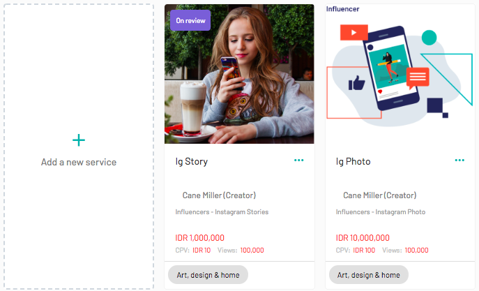Viewport: 479px width, 291px height.
Task: Click Art, design & home tag on Ig Photo
Action: [x=369, y=275]
